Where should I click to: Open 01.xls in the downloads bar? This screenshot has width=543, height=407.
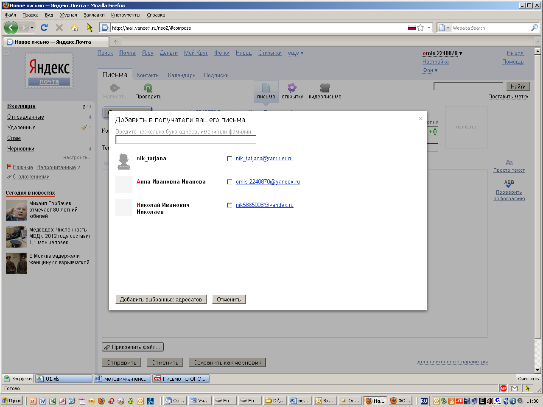point(64,379)
